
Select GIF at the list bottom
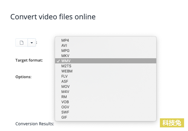click(105, 117)
